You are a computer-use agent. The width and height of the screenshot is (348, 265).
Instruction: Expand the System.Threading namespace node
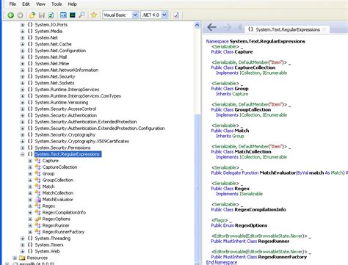coord(23,239)
